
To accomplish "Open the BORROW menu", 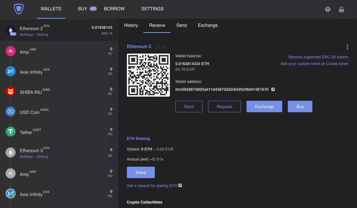I will (x=114, y=9).
